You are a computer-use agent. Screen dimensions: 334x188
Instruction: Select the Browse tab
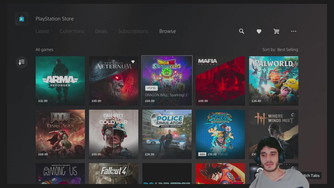[168, 31]
